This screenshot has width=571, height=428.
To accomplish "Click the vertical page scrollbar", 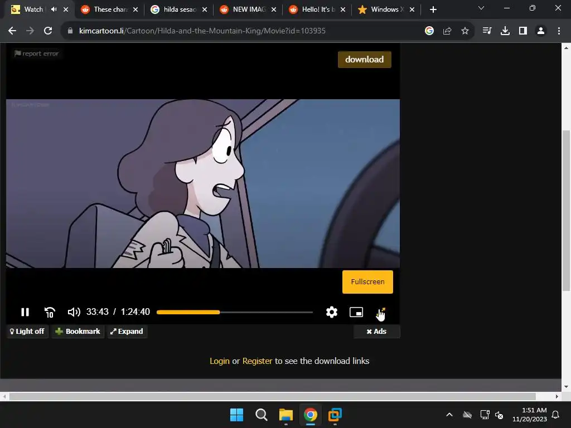I will pos(566,211).
